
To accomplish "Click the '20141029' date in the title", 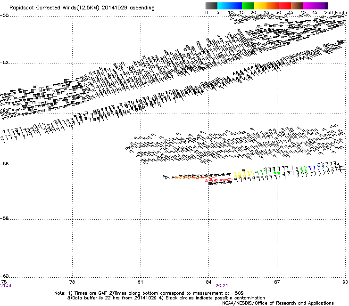I will 115,8.
